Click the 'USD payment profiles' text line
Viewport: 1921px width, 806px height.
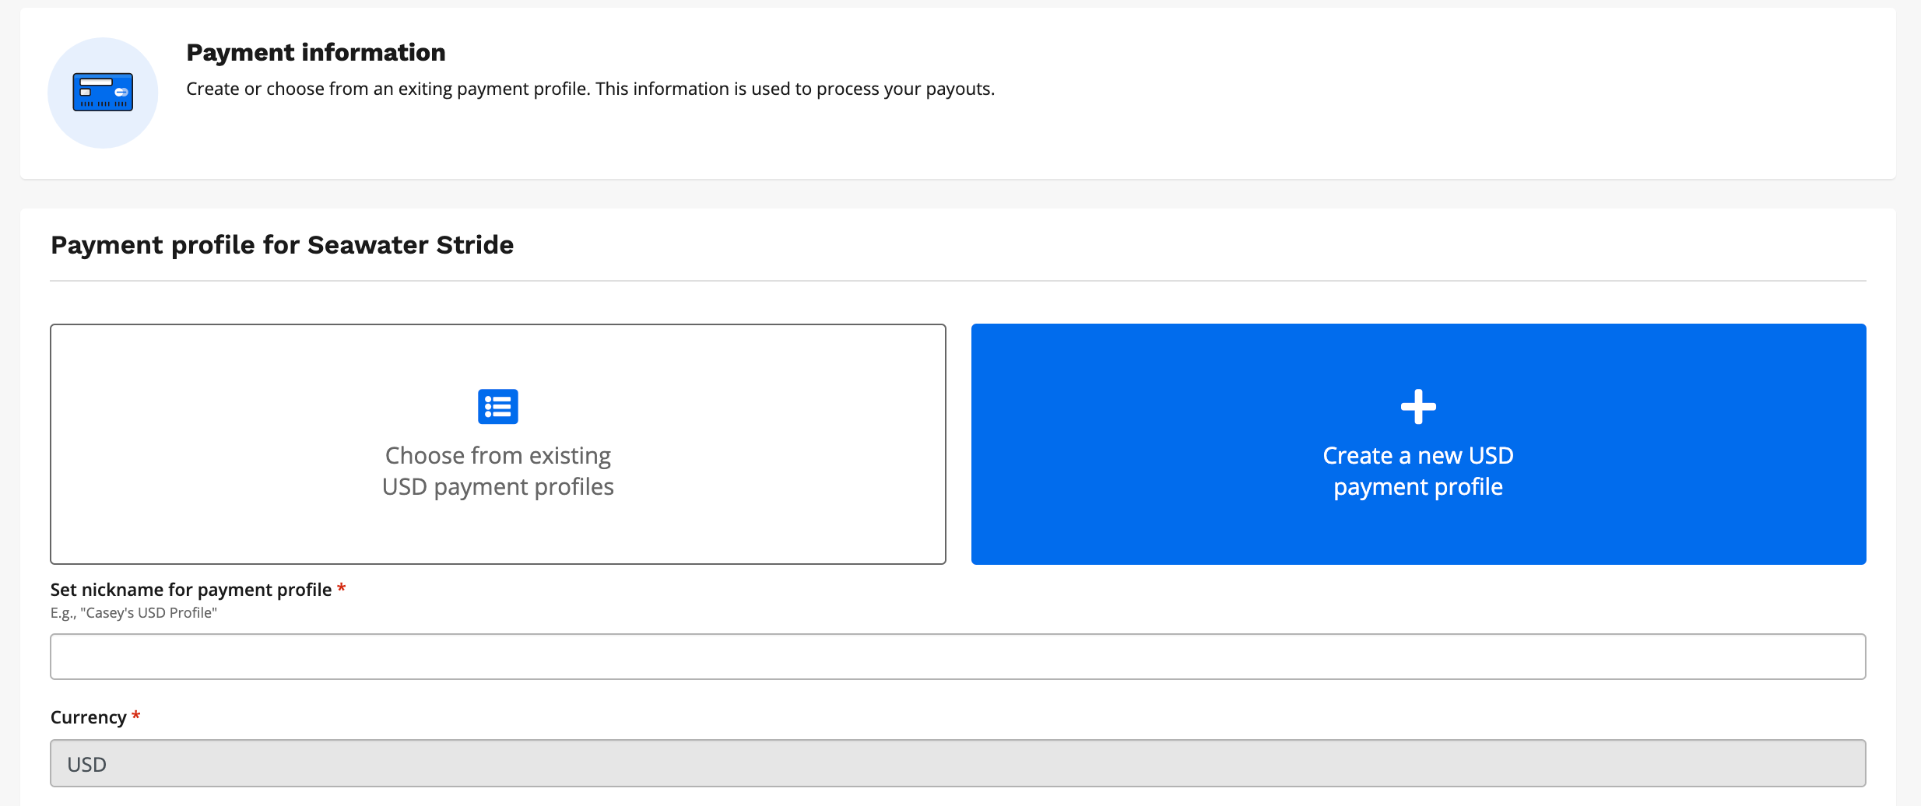(x=498, y=486)
